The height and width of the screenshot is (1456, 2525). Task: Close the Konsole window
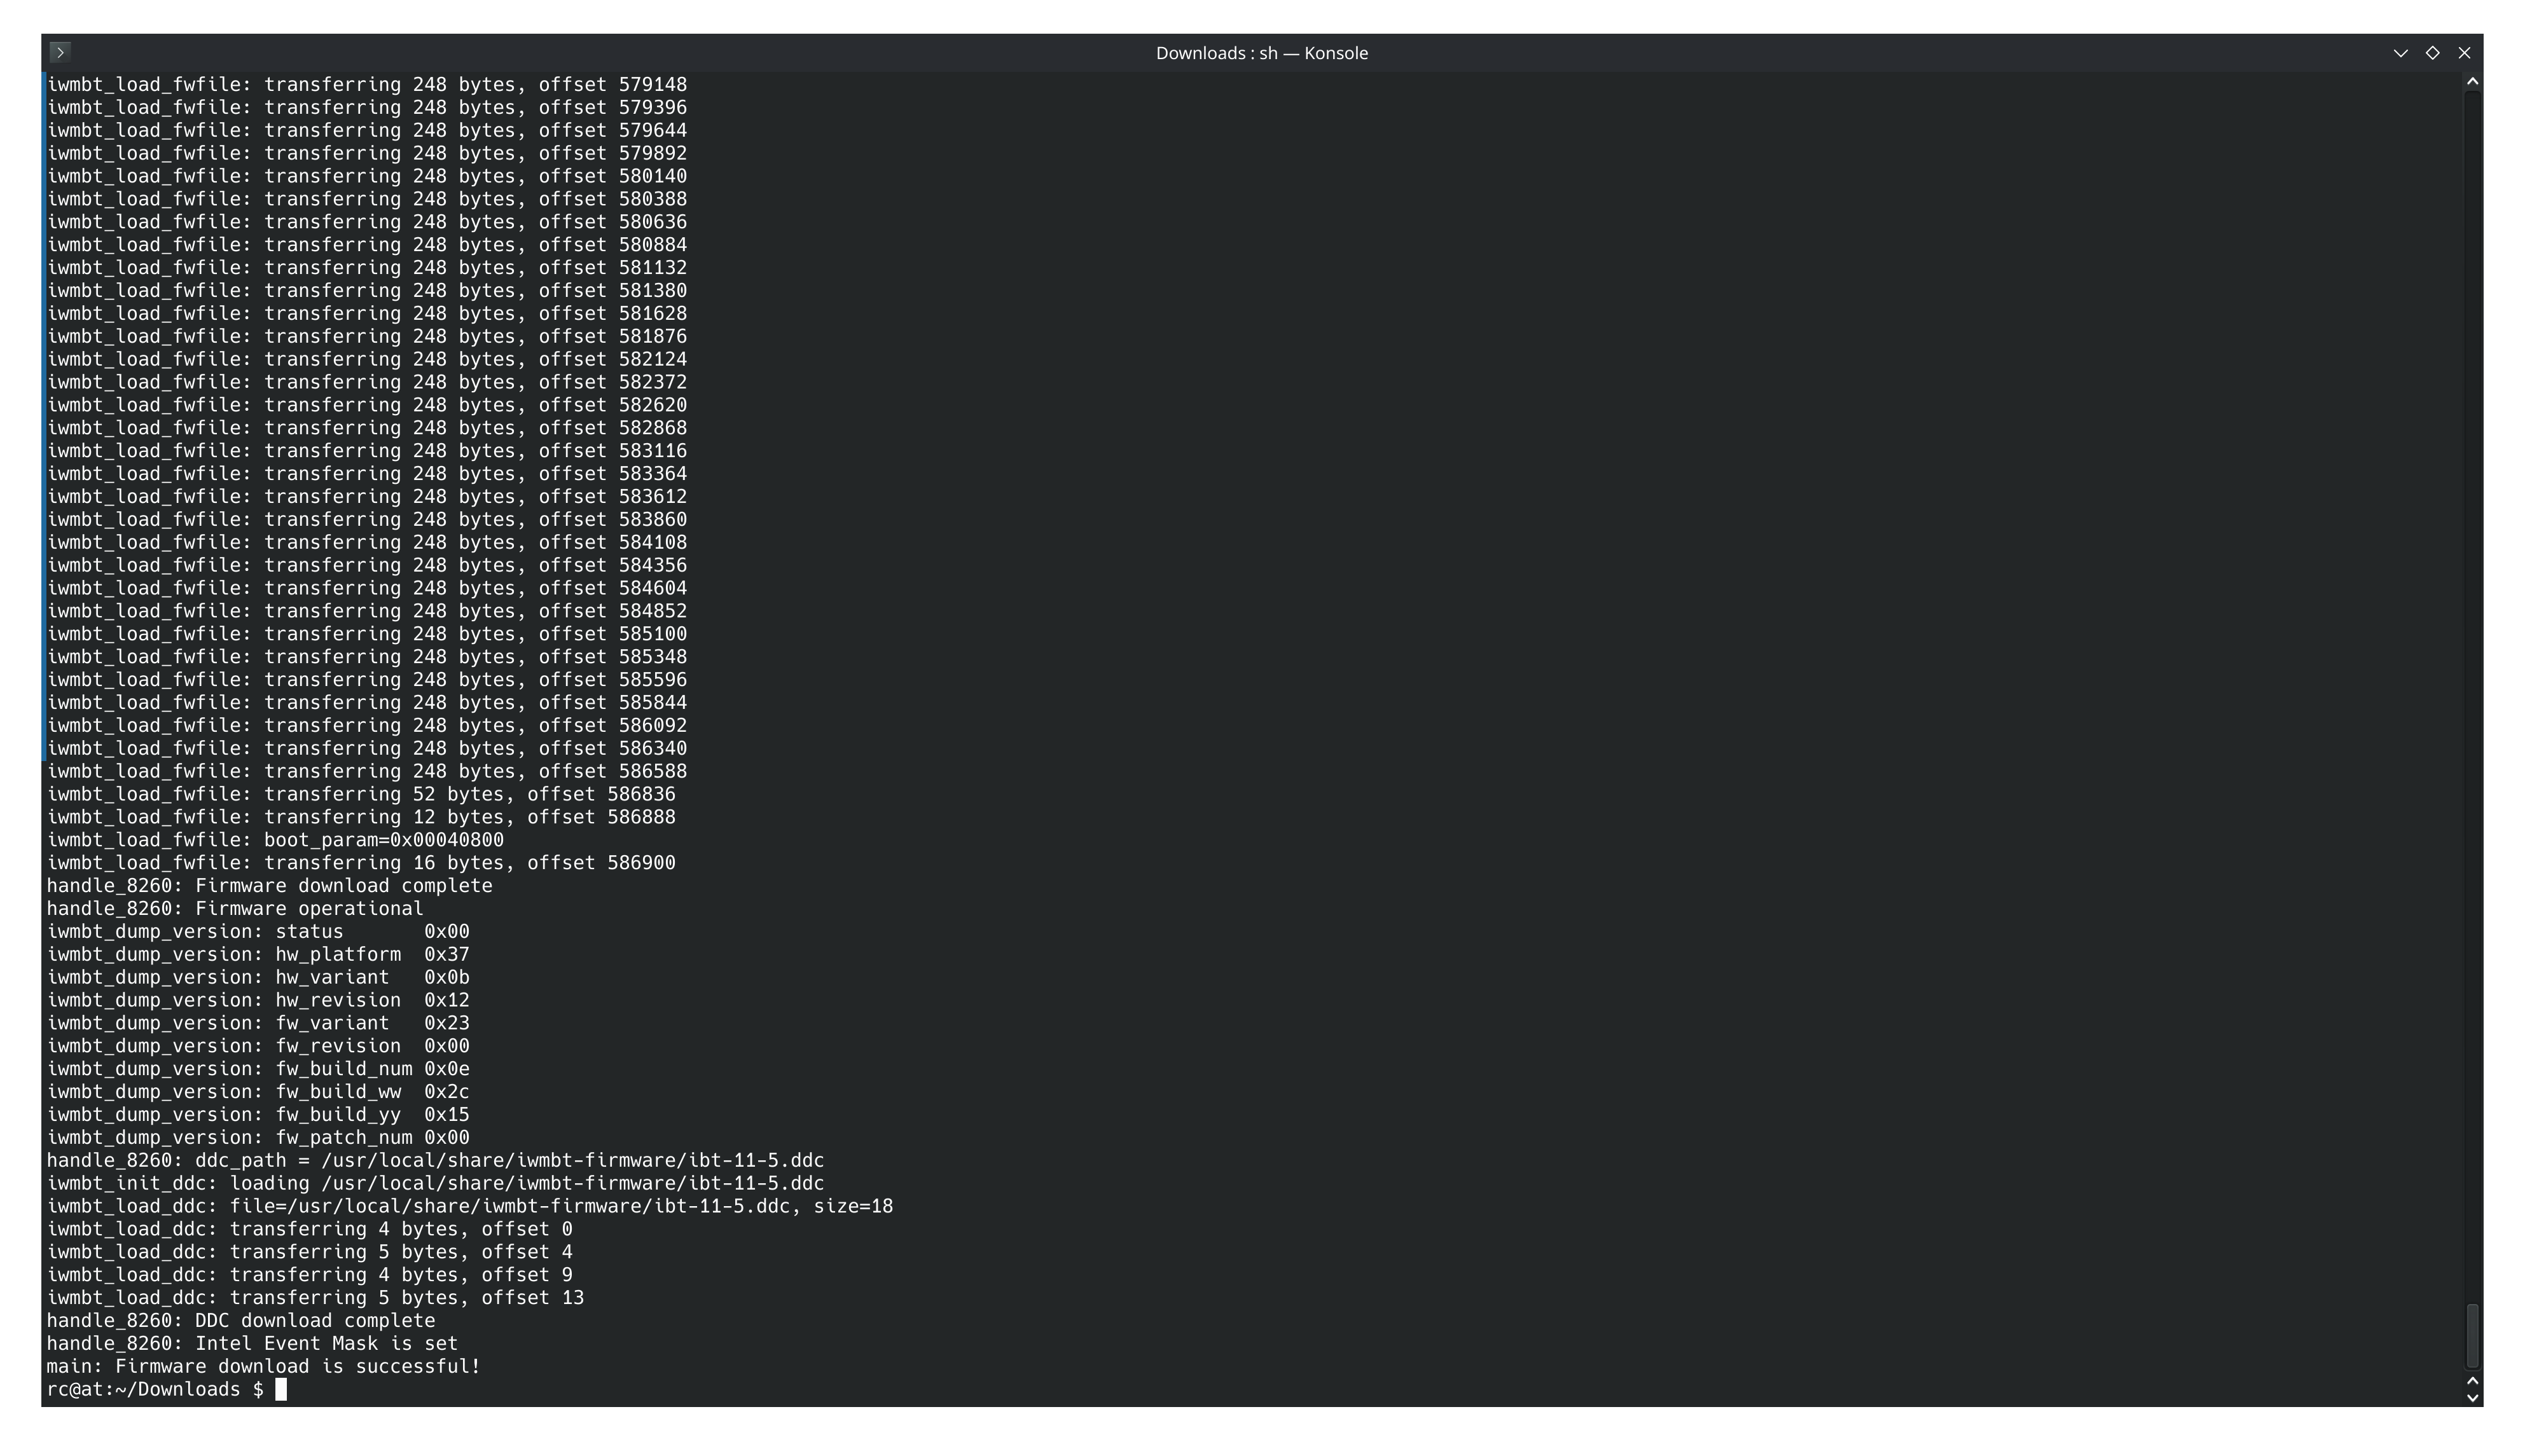point(2464,53)
